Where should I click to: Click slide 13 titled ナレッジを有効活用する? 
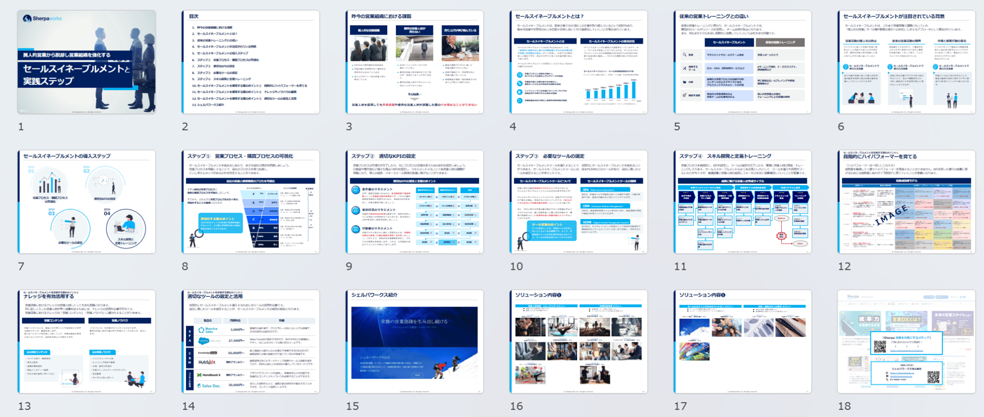[87, 341]
